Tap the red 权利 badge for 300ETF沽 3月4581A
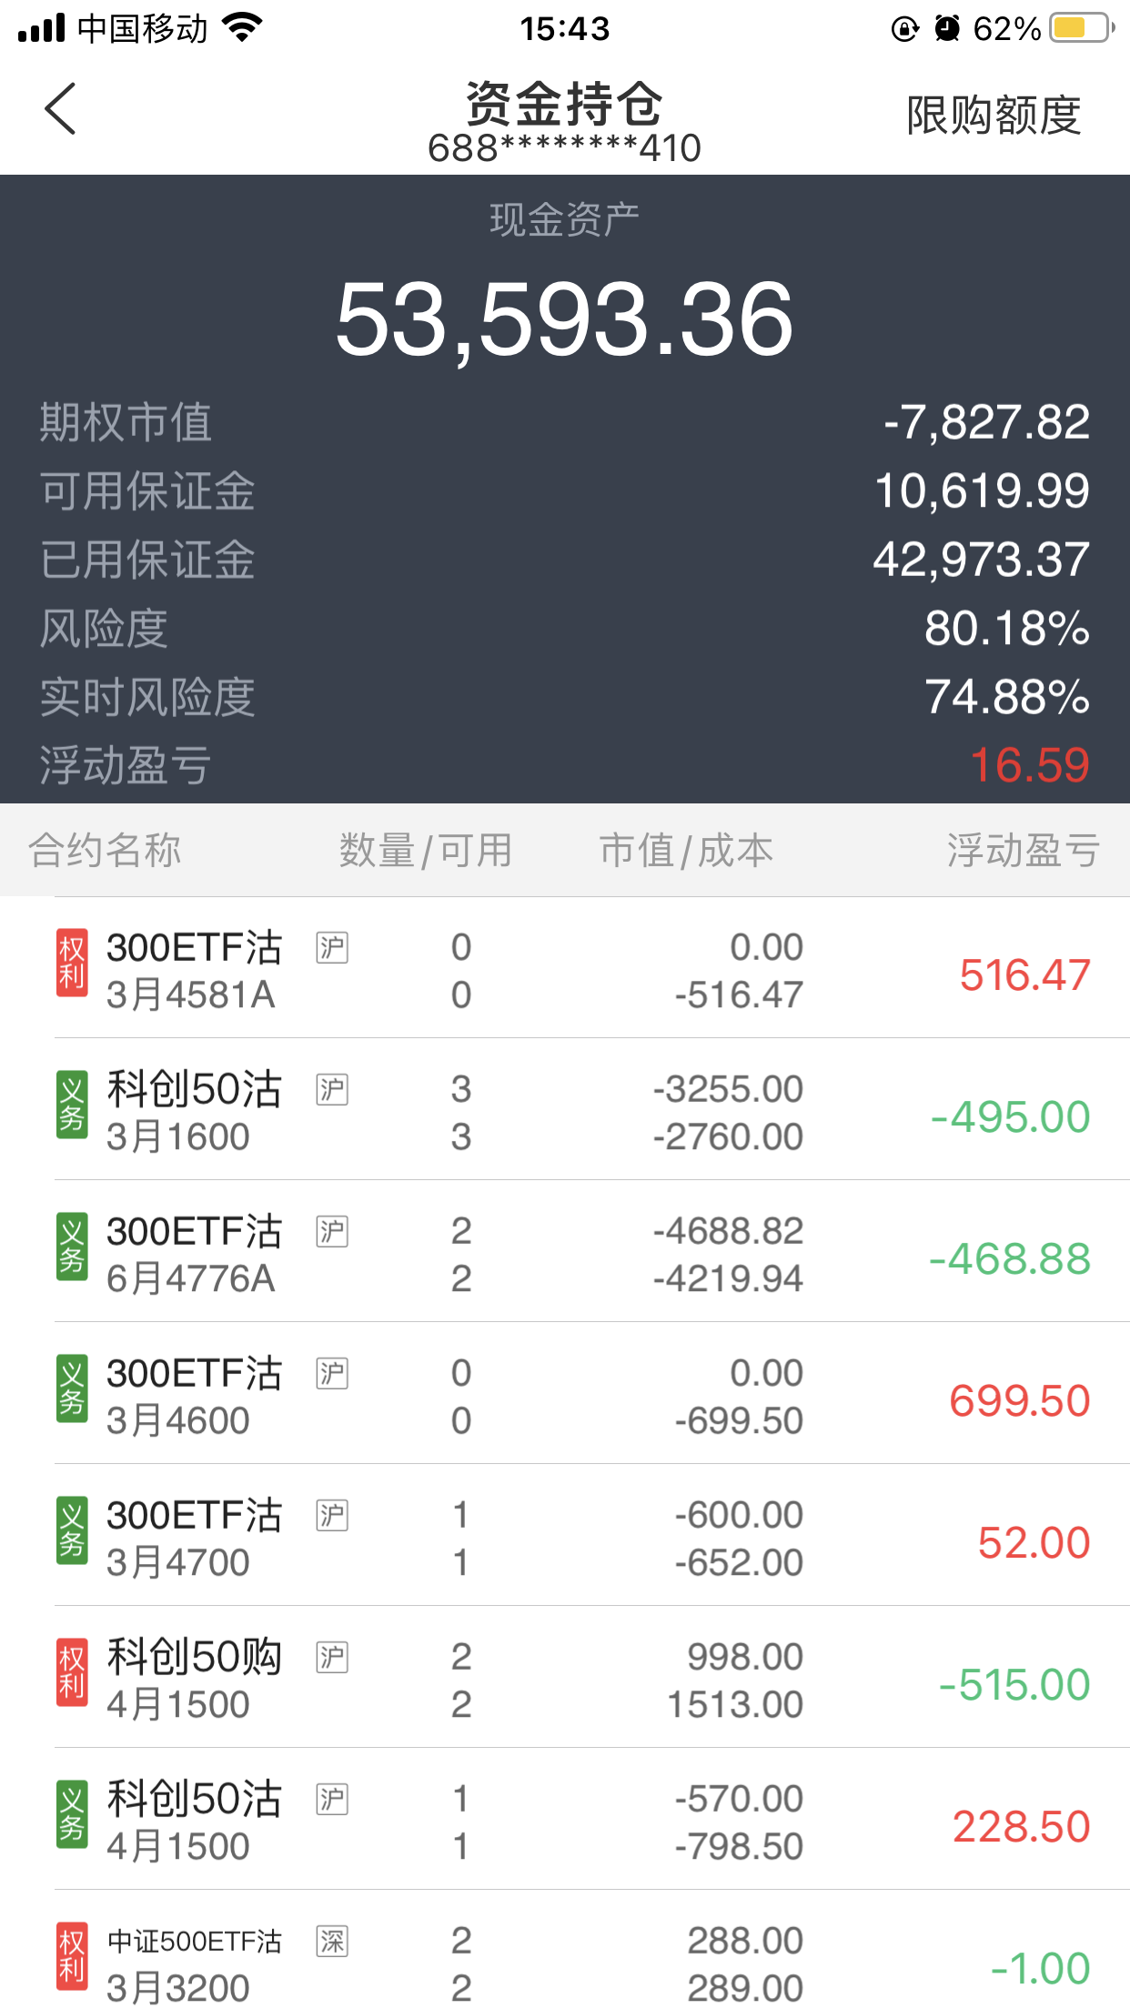Screen dimensions: 1130x2009 (x=72, y=963)
